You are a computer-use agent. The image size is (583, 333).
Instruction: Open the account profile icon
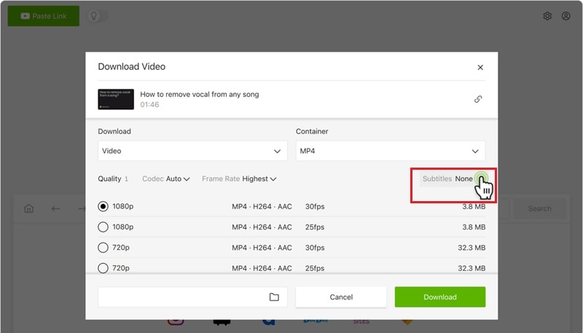point(566,16)
